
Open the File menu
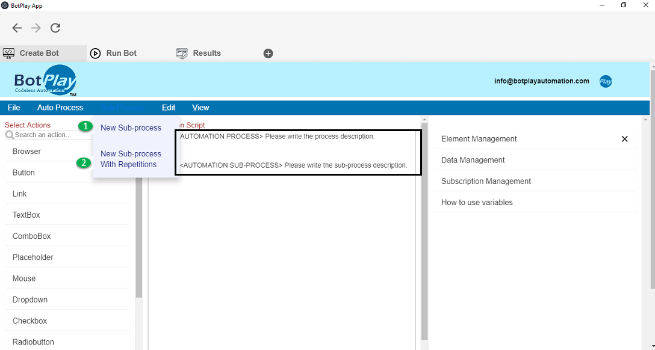14,108
